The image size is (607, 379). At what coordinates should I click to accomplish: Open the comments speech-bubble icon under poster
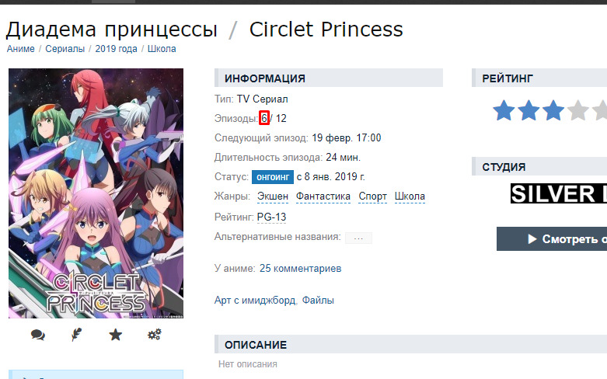(38, 335)
